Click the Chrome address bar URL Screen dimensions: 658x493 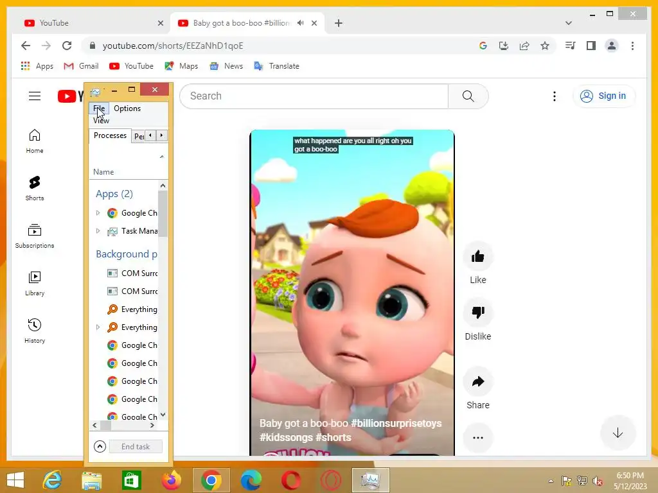click(173, 46)
